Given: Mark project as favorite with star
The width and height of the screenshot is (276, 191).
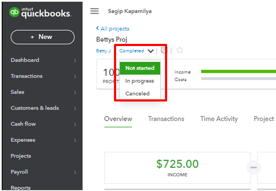Looking at the screenshot, I should [x=179, y=50].
